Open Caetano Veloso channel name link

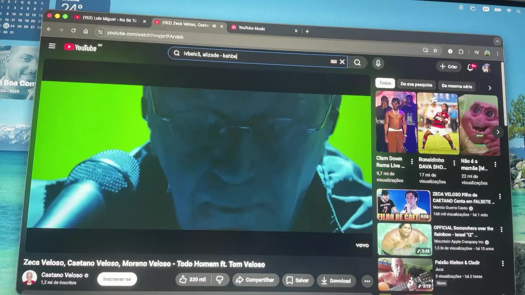62,275
